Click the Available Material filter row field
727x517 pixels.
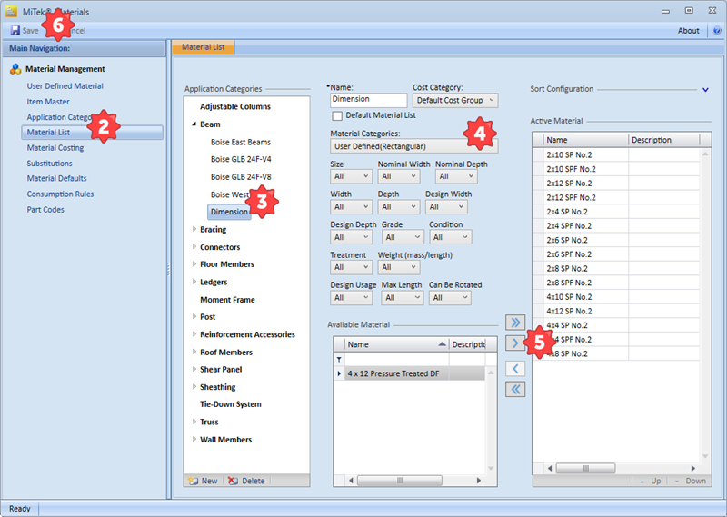coord(397,359)
